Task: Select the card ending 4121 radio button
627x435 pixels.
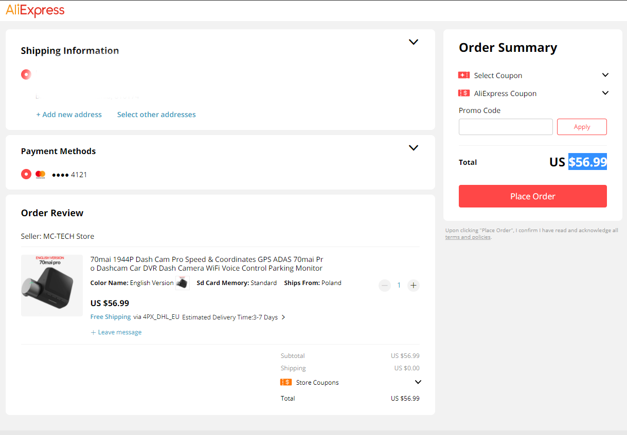Action: pyautogui.click(x=26, y=174)
